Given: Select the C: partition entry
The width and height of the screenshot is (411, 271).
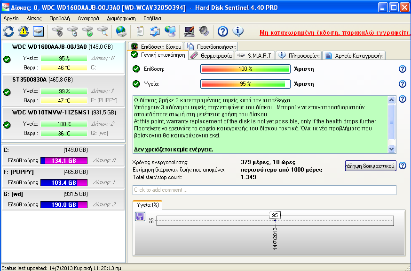Looking at the screenshot, I should (x=63, y=156).
